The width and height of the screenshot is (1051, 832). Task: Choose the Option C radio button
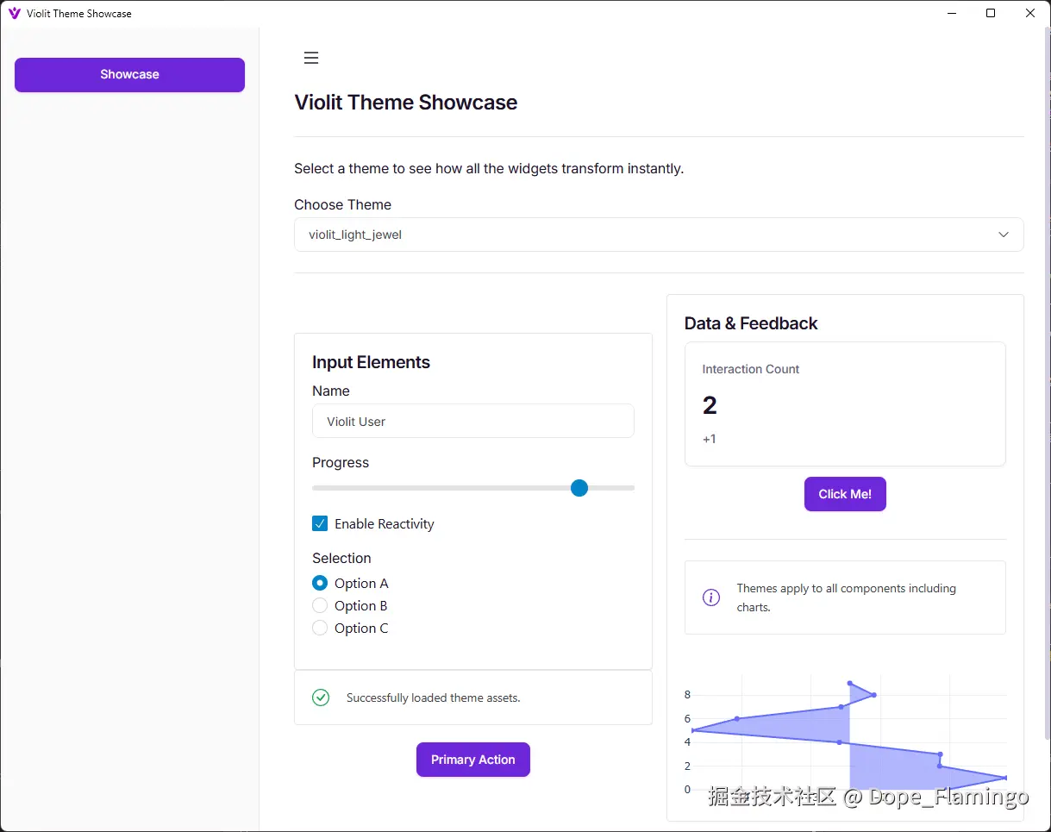tap(320, 628)
